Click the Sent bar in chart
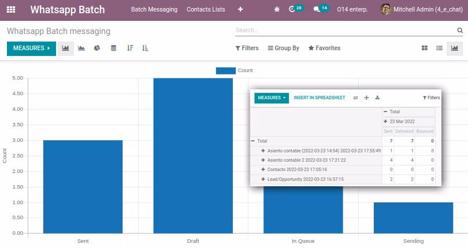 pyautogui.click(x=83, y=187)
